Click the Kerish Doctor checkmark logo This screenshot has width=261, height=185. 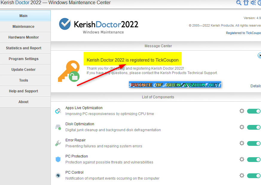pyautogui.click(x=65, y=24)
